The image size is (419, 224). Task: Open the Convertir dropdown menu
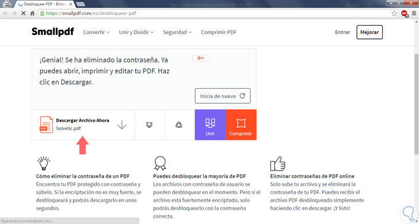pyautogui.click(x=96, y=32)
